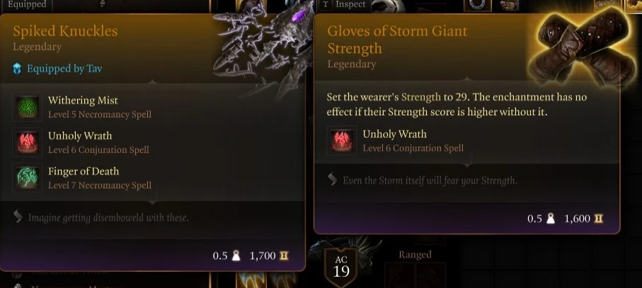Viewport: 642px width, 288px height.
Task: Click the Ranged weapon slot label
Action: point(415,255)
